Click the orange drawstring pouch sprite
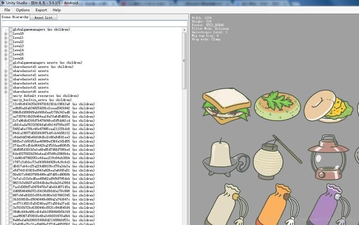359x225 pixels. pyautogui.click(x=277, y=204)
